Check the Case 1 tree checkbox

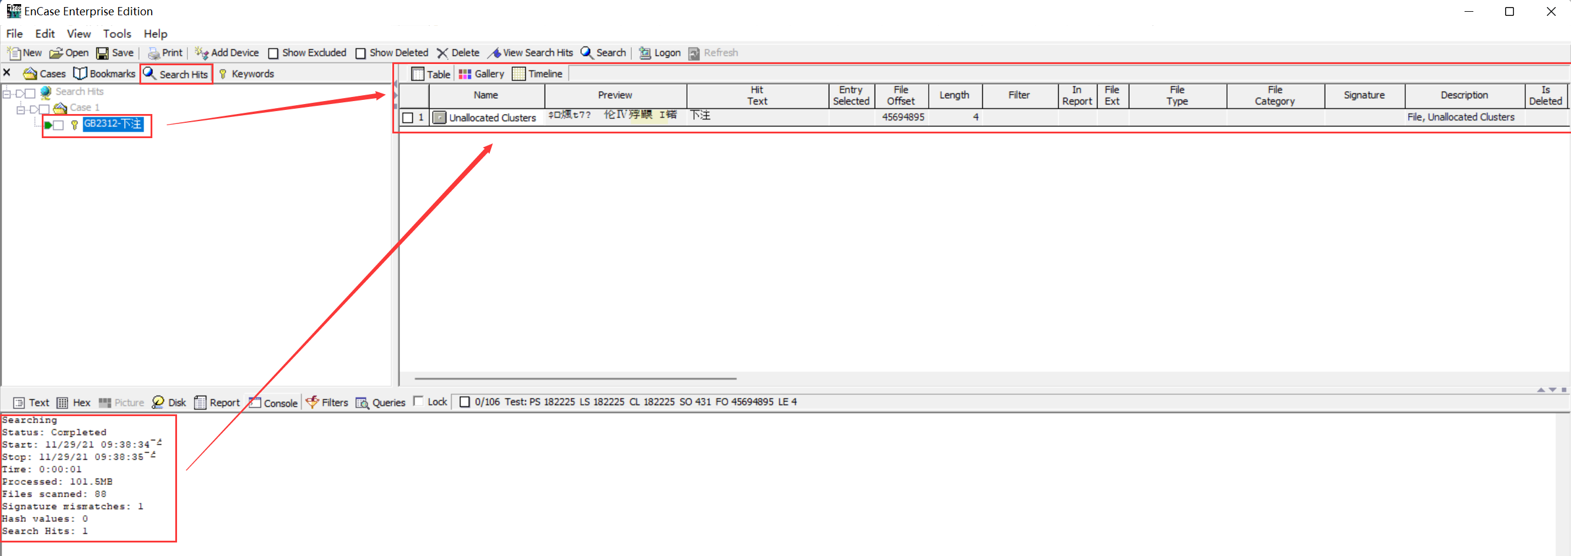click(x=44, y=109)
